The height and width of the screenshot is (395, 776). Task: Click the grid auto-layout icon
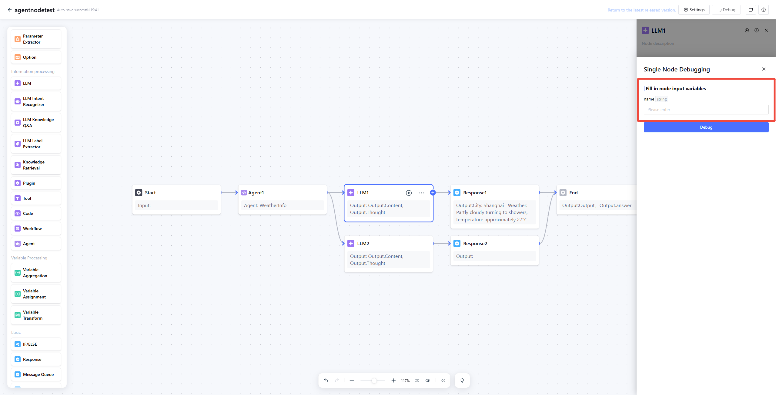pyautogui.click(x=443, y=380)
